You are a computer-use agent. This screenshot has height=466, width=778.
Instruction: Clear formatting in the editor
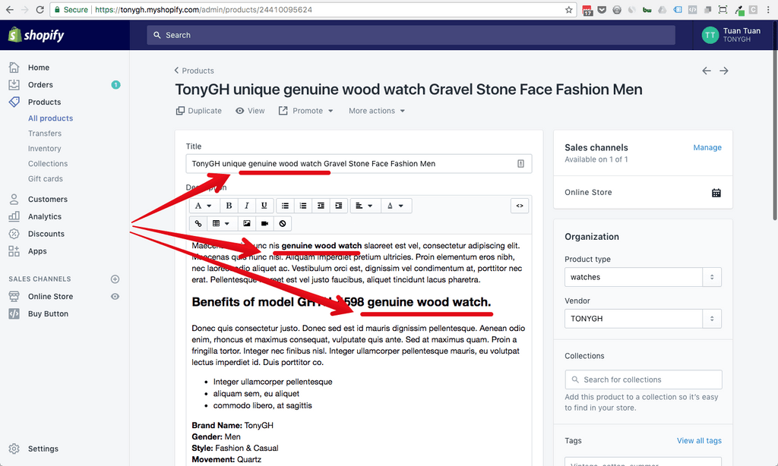[x=283, y=224]
